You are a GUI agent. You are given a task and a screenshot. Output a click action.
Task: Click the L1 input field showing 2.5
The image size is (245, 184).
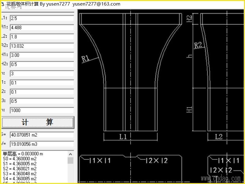[42, 18]
